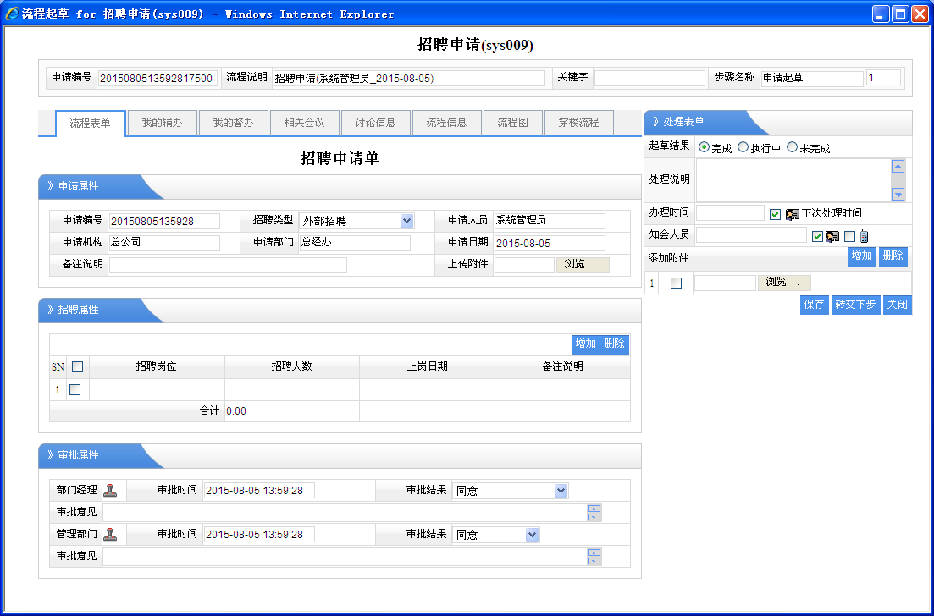The image size is (934, 616).
Task: Open 部门经理 审批结果 dropdown
Action: pyautogui.click(x=560, y=490)
